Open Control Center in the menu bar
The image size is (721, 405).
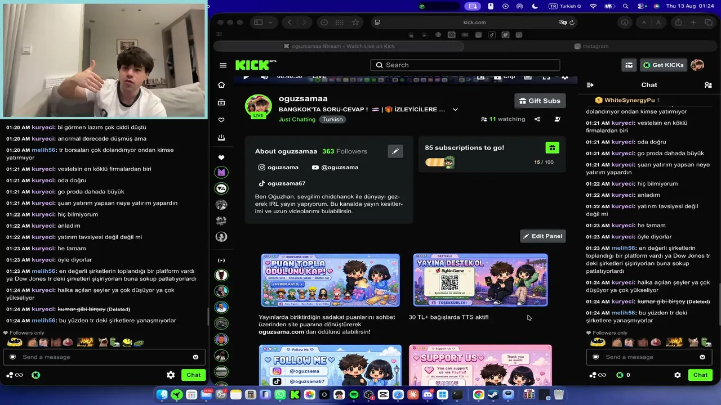tap(642, 6)
